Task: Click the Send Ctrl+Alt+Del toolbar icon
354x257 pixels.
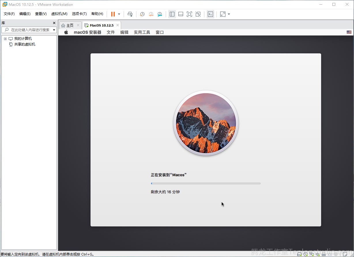Action: (x=130, y=14)
